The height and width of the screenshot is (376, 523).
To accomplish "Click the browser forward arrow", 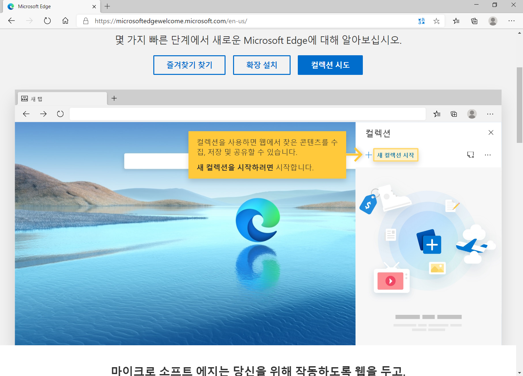I will point(29,21).
